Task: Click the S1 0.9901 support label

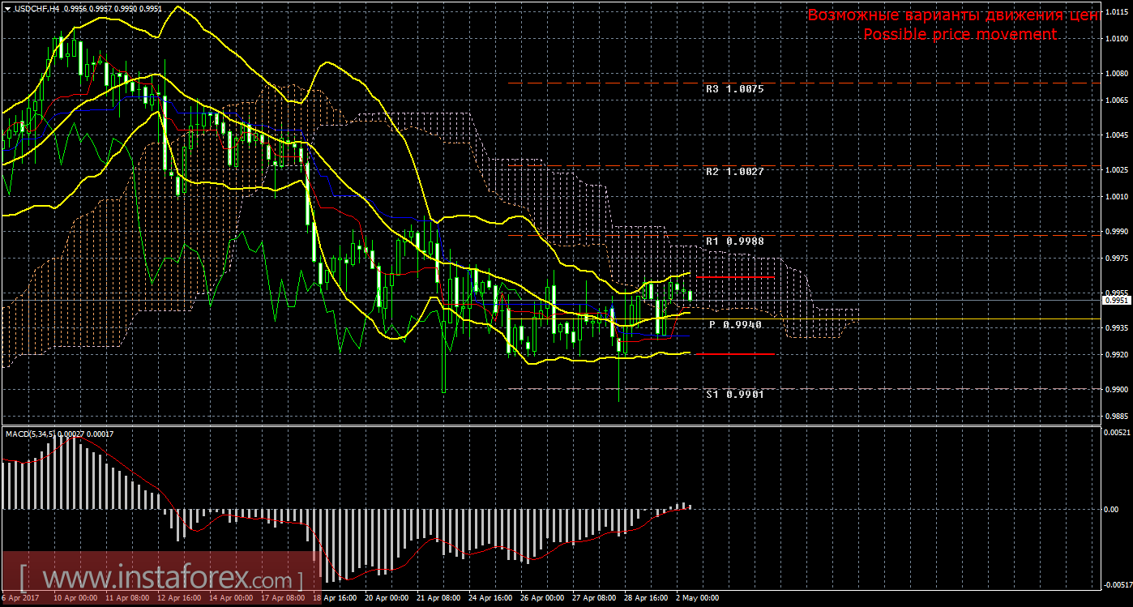Action: [734, 394]
